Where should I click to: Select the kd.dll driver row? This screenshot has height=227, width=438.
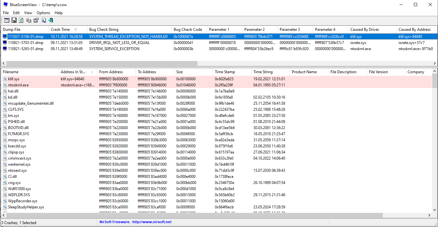pos(216,97)
